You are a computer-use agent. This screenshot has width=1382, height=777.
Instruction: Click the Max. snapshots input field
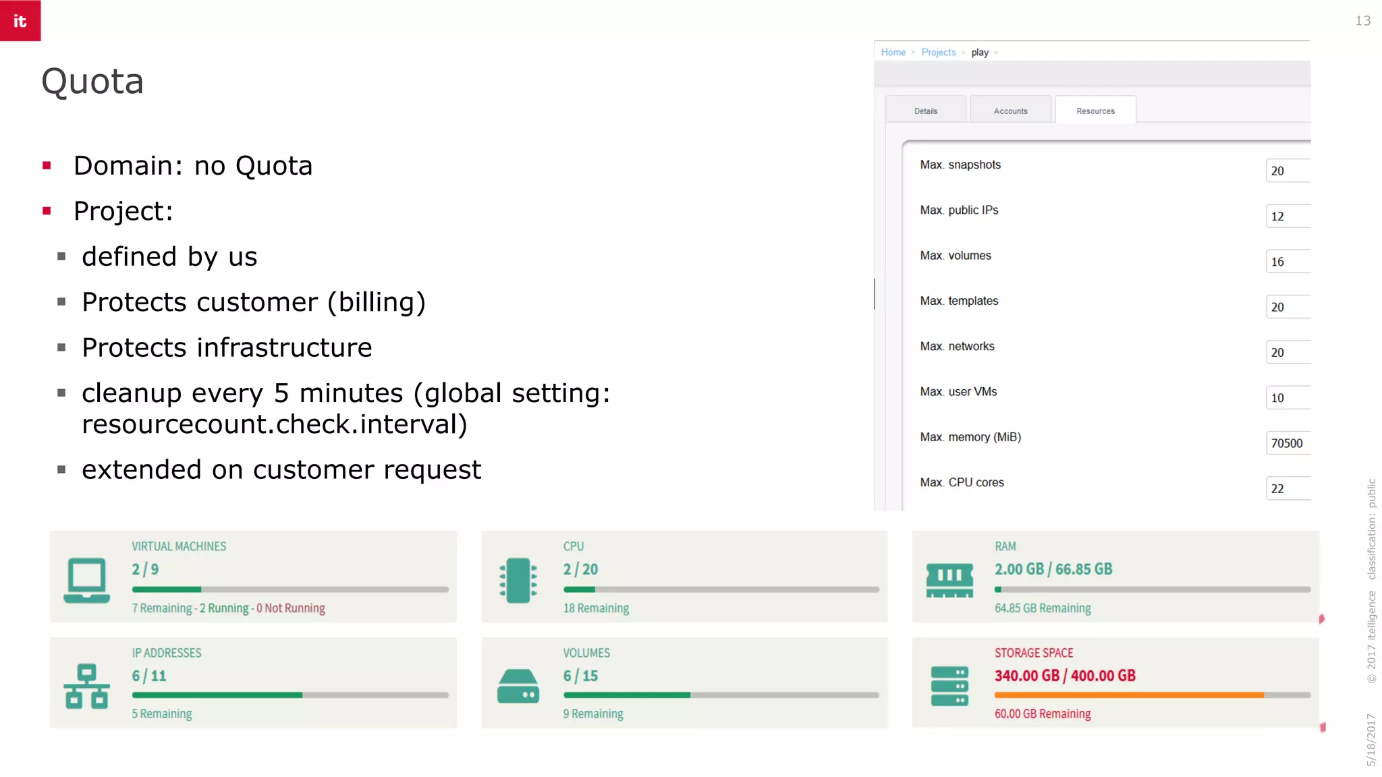1288,171
